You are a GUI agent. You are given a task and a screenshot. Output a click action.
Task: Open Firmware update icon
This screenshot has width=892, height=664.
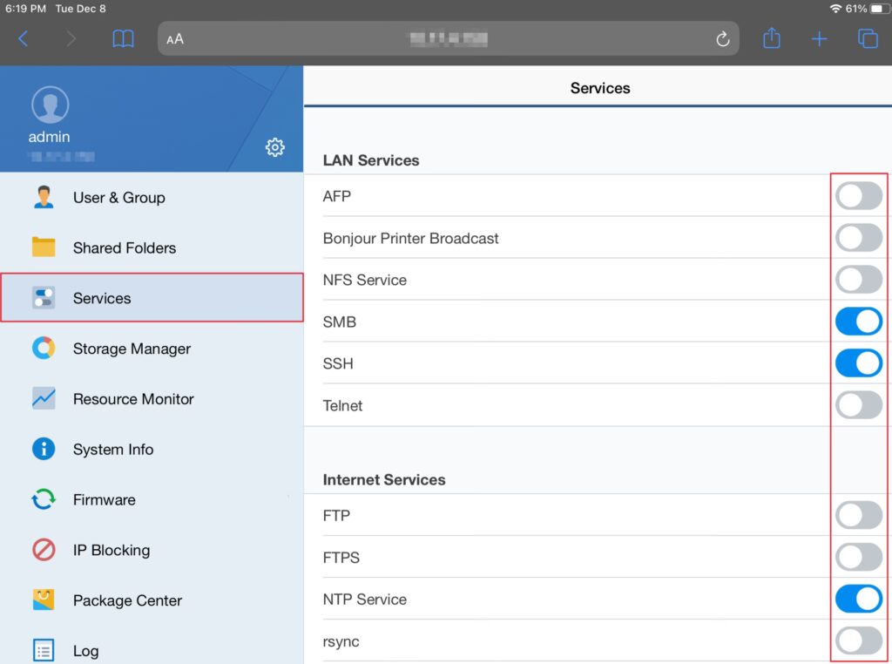click(x=44, y=500)
